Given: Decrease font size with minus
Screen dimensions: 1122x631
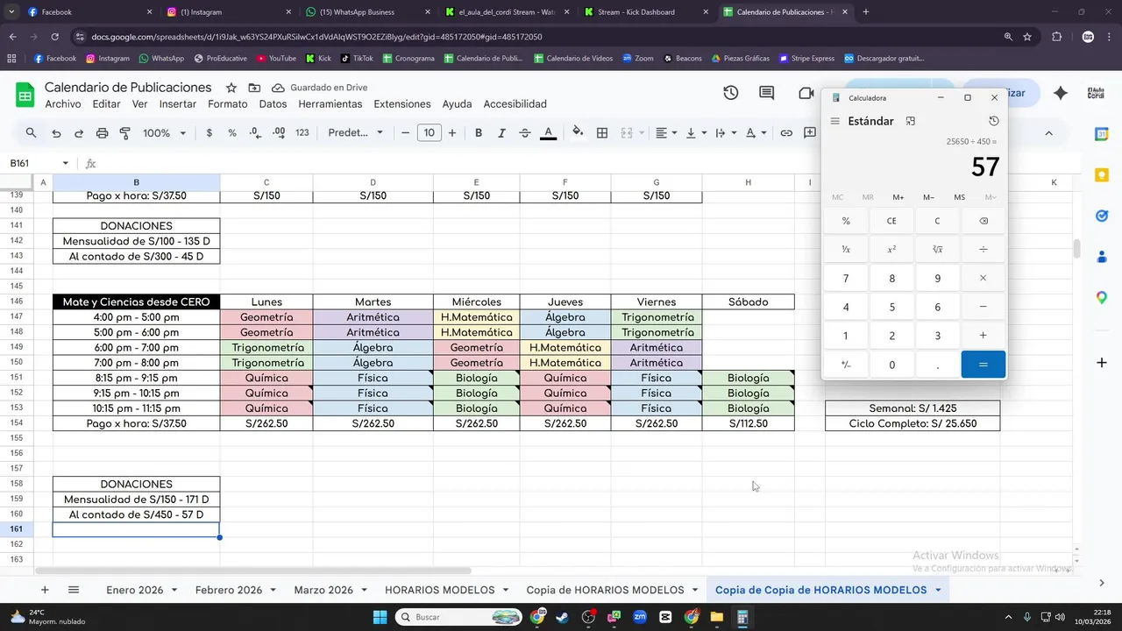Looking at the screenshot, I should [405, 133].
